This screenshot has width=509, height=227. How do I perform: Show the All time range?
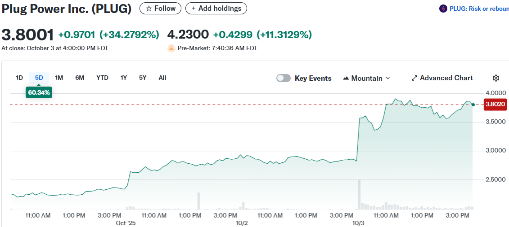click(x=162, y=78)
